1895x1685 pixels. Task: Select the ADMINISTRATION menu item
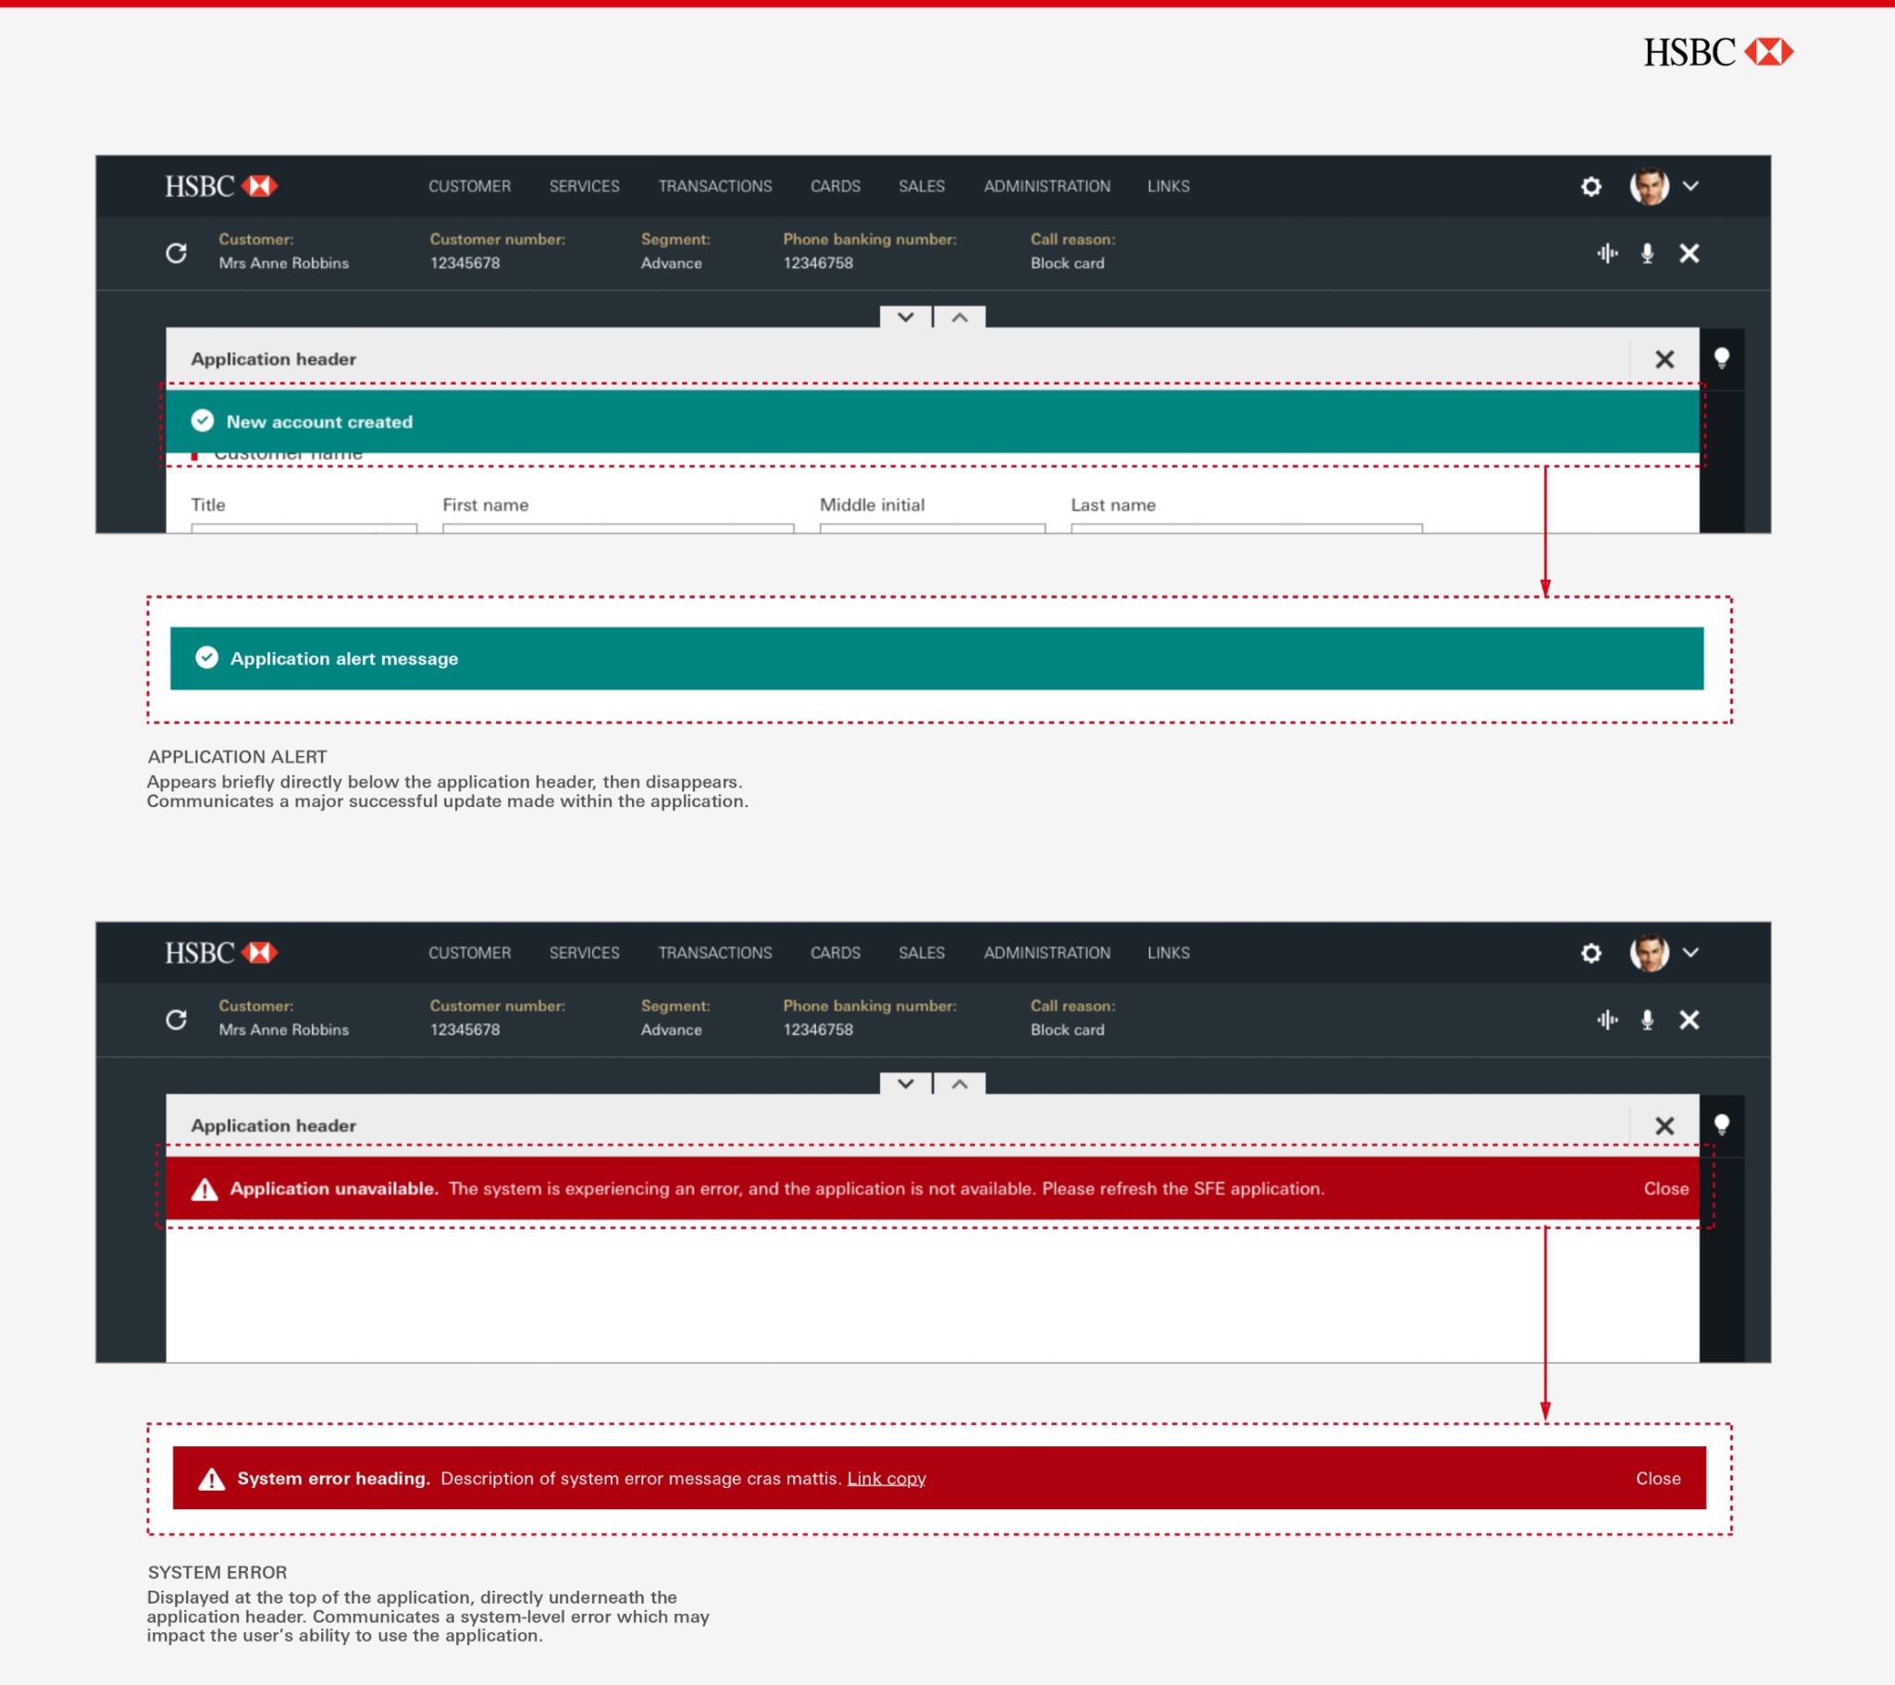click(x=1047, y=185)
